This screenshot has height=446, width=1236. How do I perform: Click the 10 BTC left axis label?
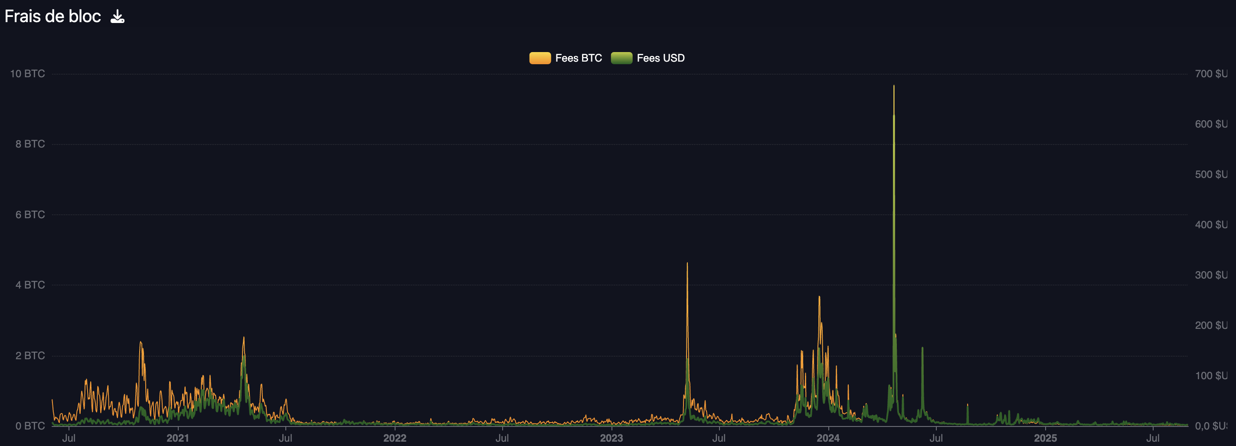tap(27, 74)
